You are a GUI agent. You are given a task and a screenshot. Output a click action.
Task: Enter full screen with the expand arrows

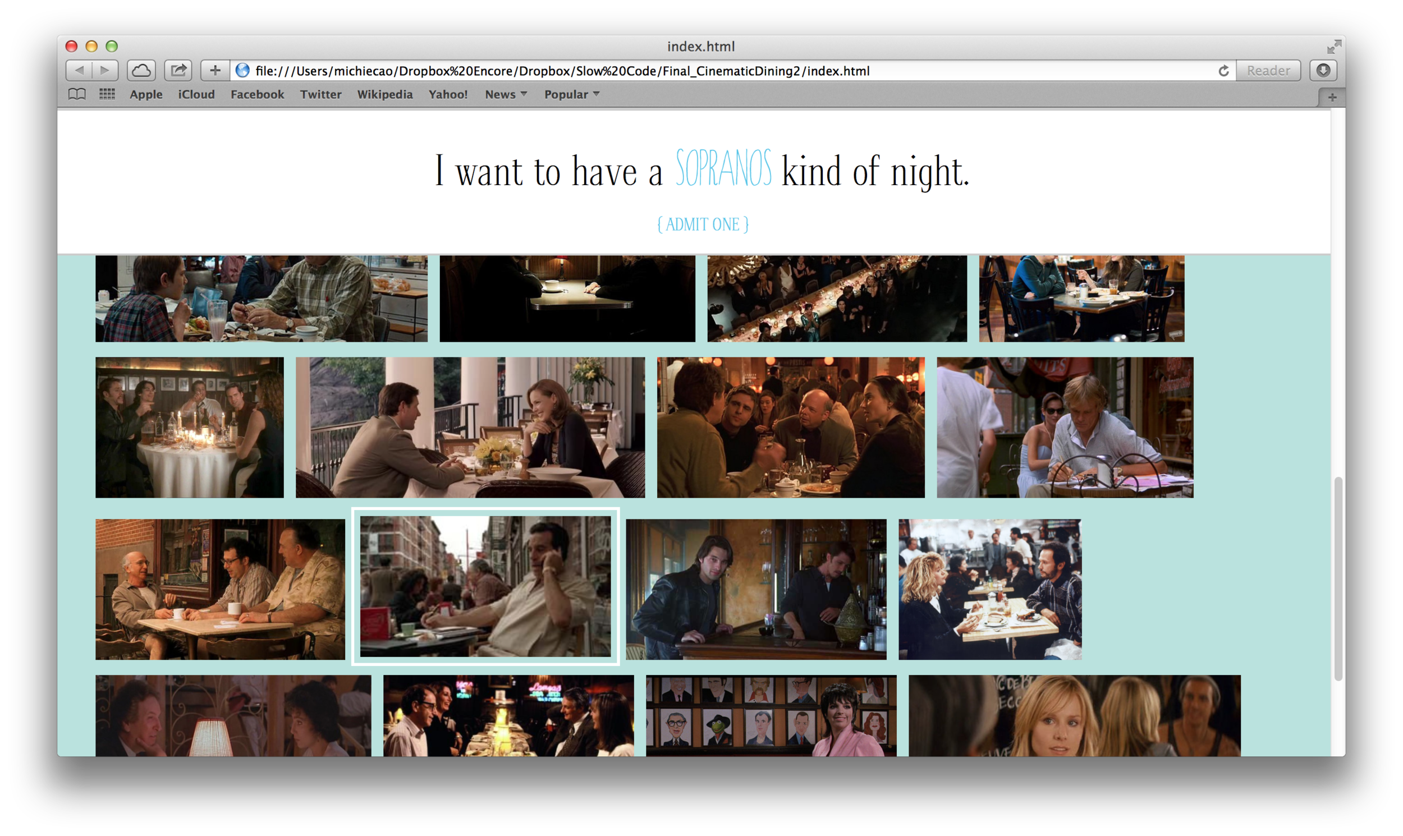coord(1334,47)
